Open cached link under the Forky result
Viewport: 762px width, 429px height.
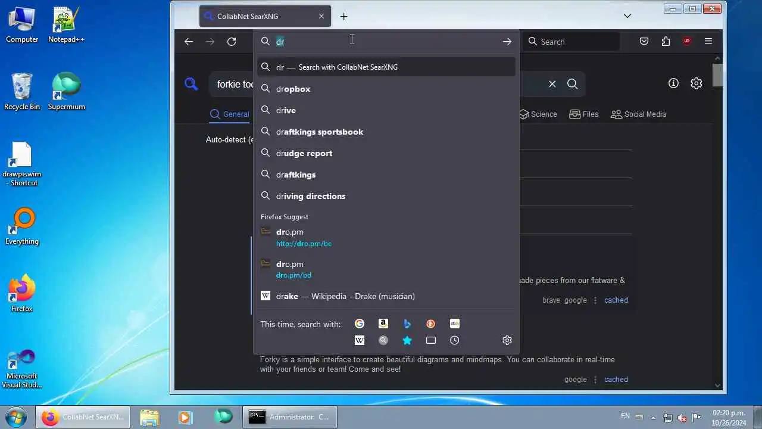pos(616,380)
